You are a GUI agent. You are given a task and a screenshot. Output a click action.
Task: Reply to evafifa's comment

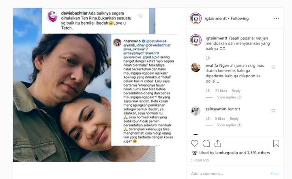click(x=236, y=91)
